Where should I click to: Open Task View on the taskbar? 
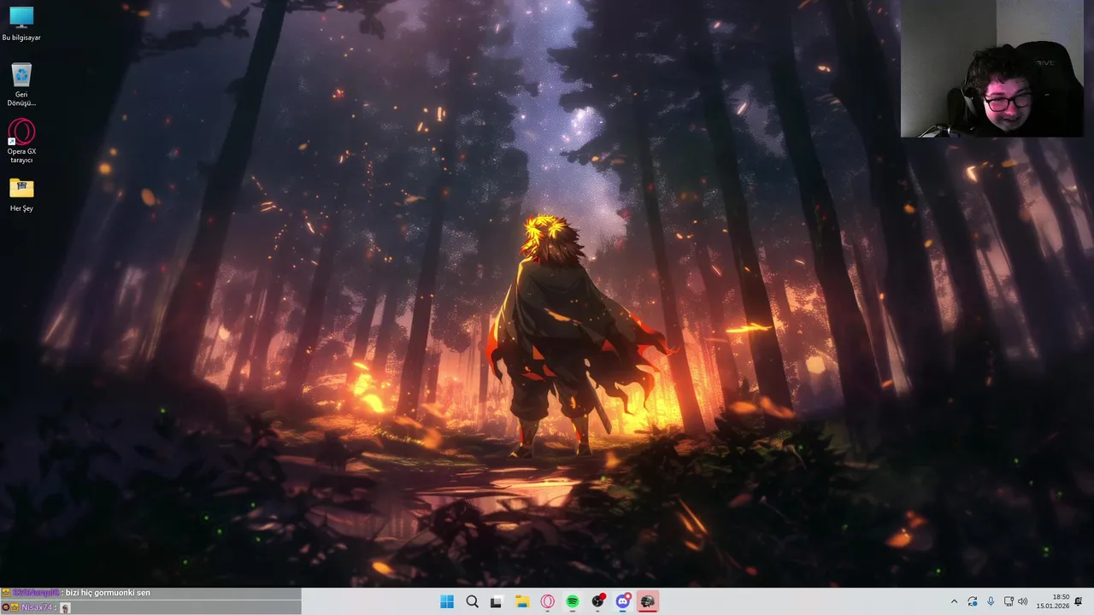pos(497,601)
